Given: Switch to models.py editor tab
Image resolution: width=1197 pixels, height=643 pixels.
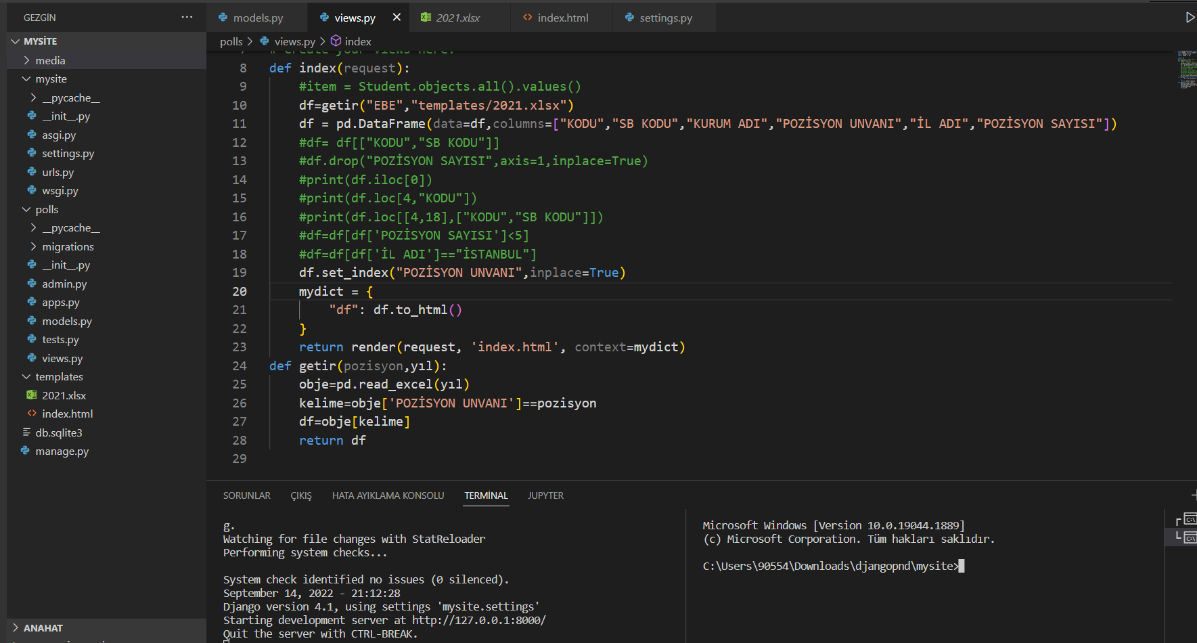Looking at the screenshot, I should [257, 18].
